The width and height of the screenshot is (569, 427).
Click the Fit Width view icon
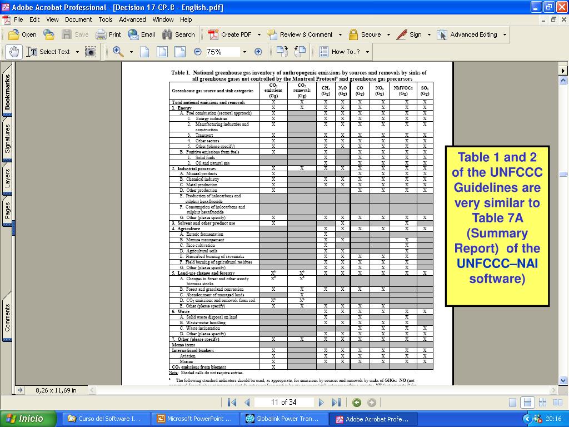[180, 52]
